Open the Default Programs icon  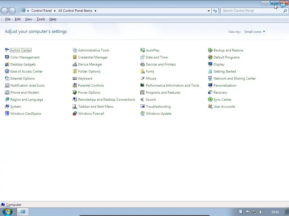point(210,57)
